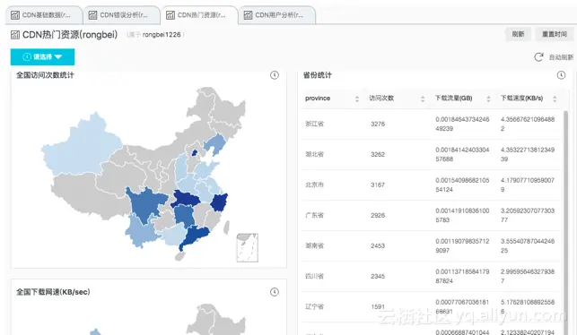
Task: Click the 辽宁省 row cell
Action: pos(314,306)
